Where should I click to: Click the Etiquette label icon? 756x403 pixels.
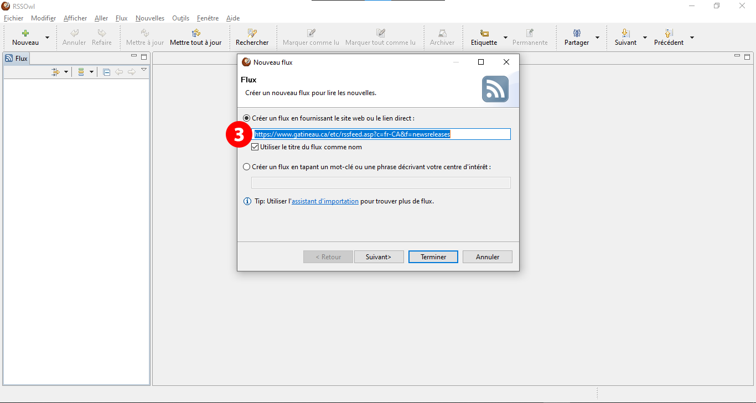click(x=484, y=34)
